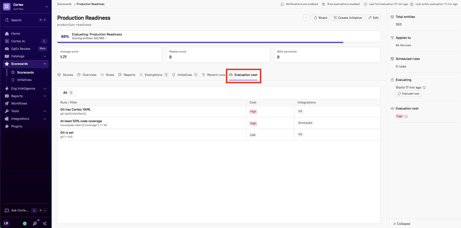Click the Cortex logo icon
461x228 pixels.
coord(7,7)
